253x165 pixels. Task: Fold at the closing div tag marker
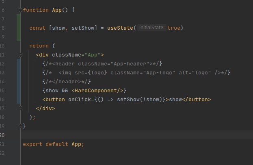pos(20,108)
